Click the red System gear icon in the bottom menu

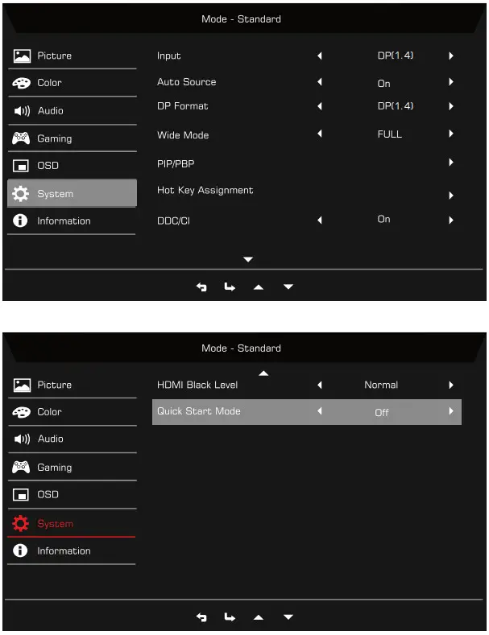click(21, 524)
